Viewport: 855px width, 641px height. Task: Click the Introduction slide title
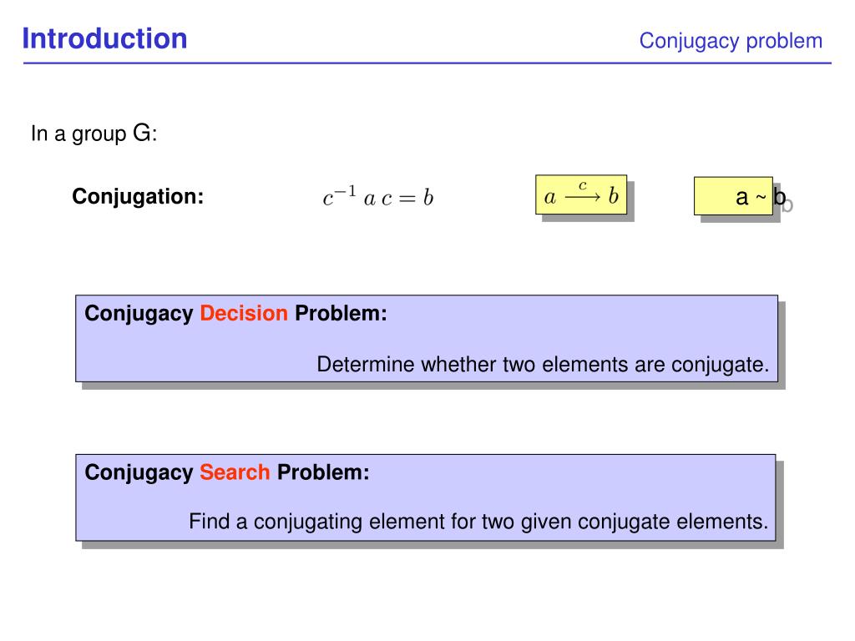104,38
